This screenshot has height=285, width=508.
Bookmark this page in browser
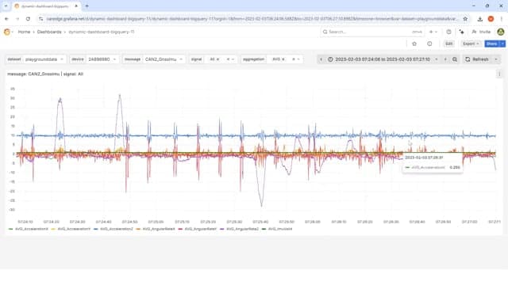465,19
